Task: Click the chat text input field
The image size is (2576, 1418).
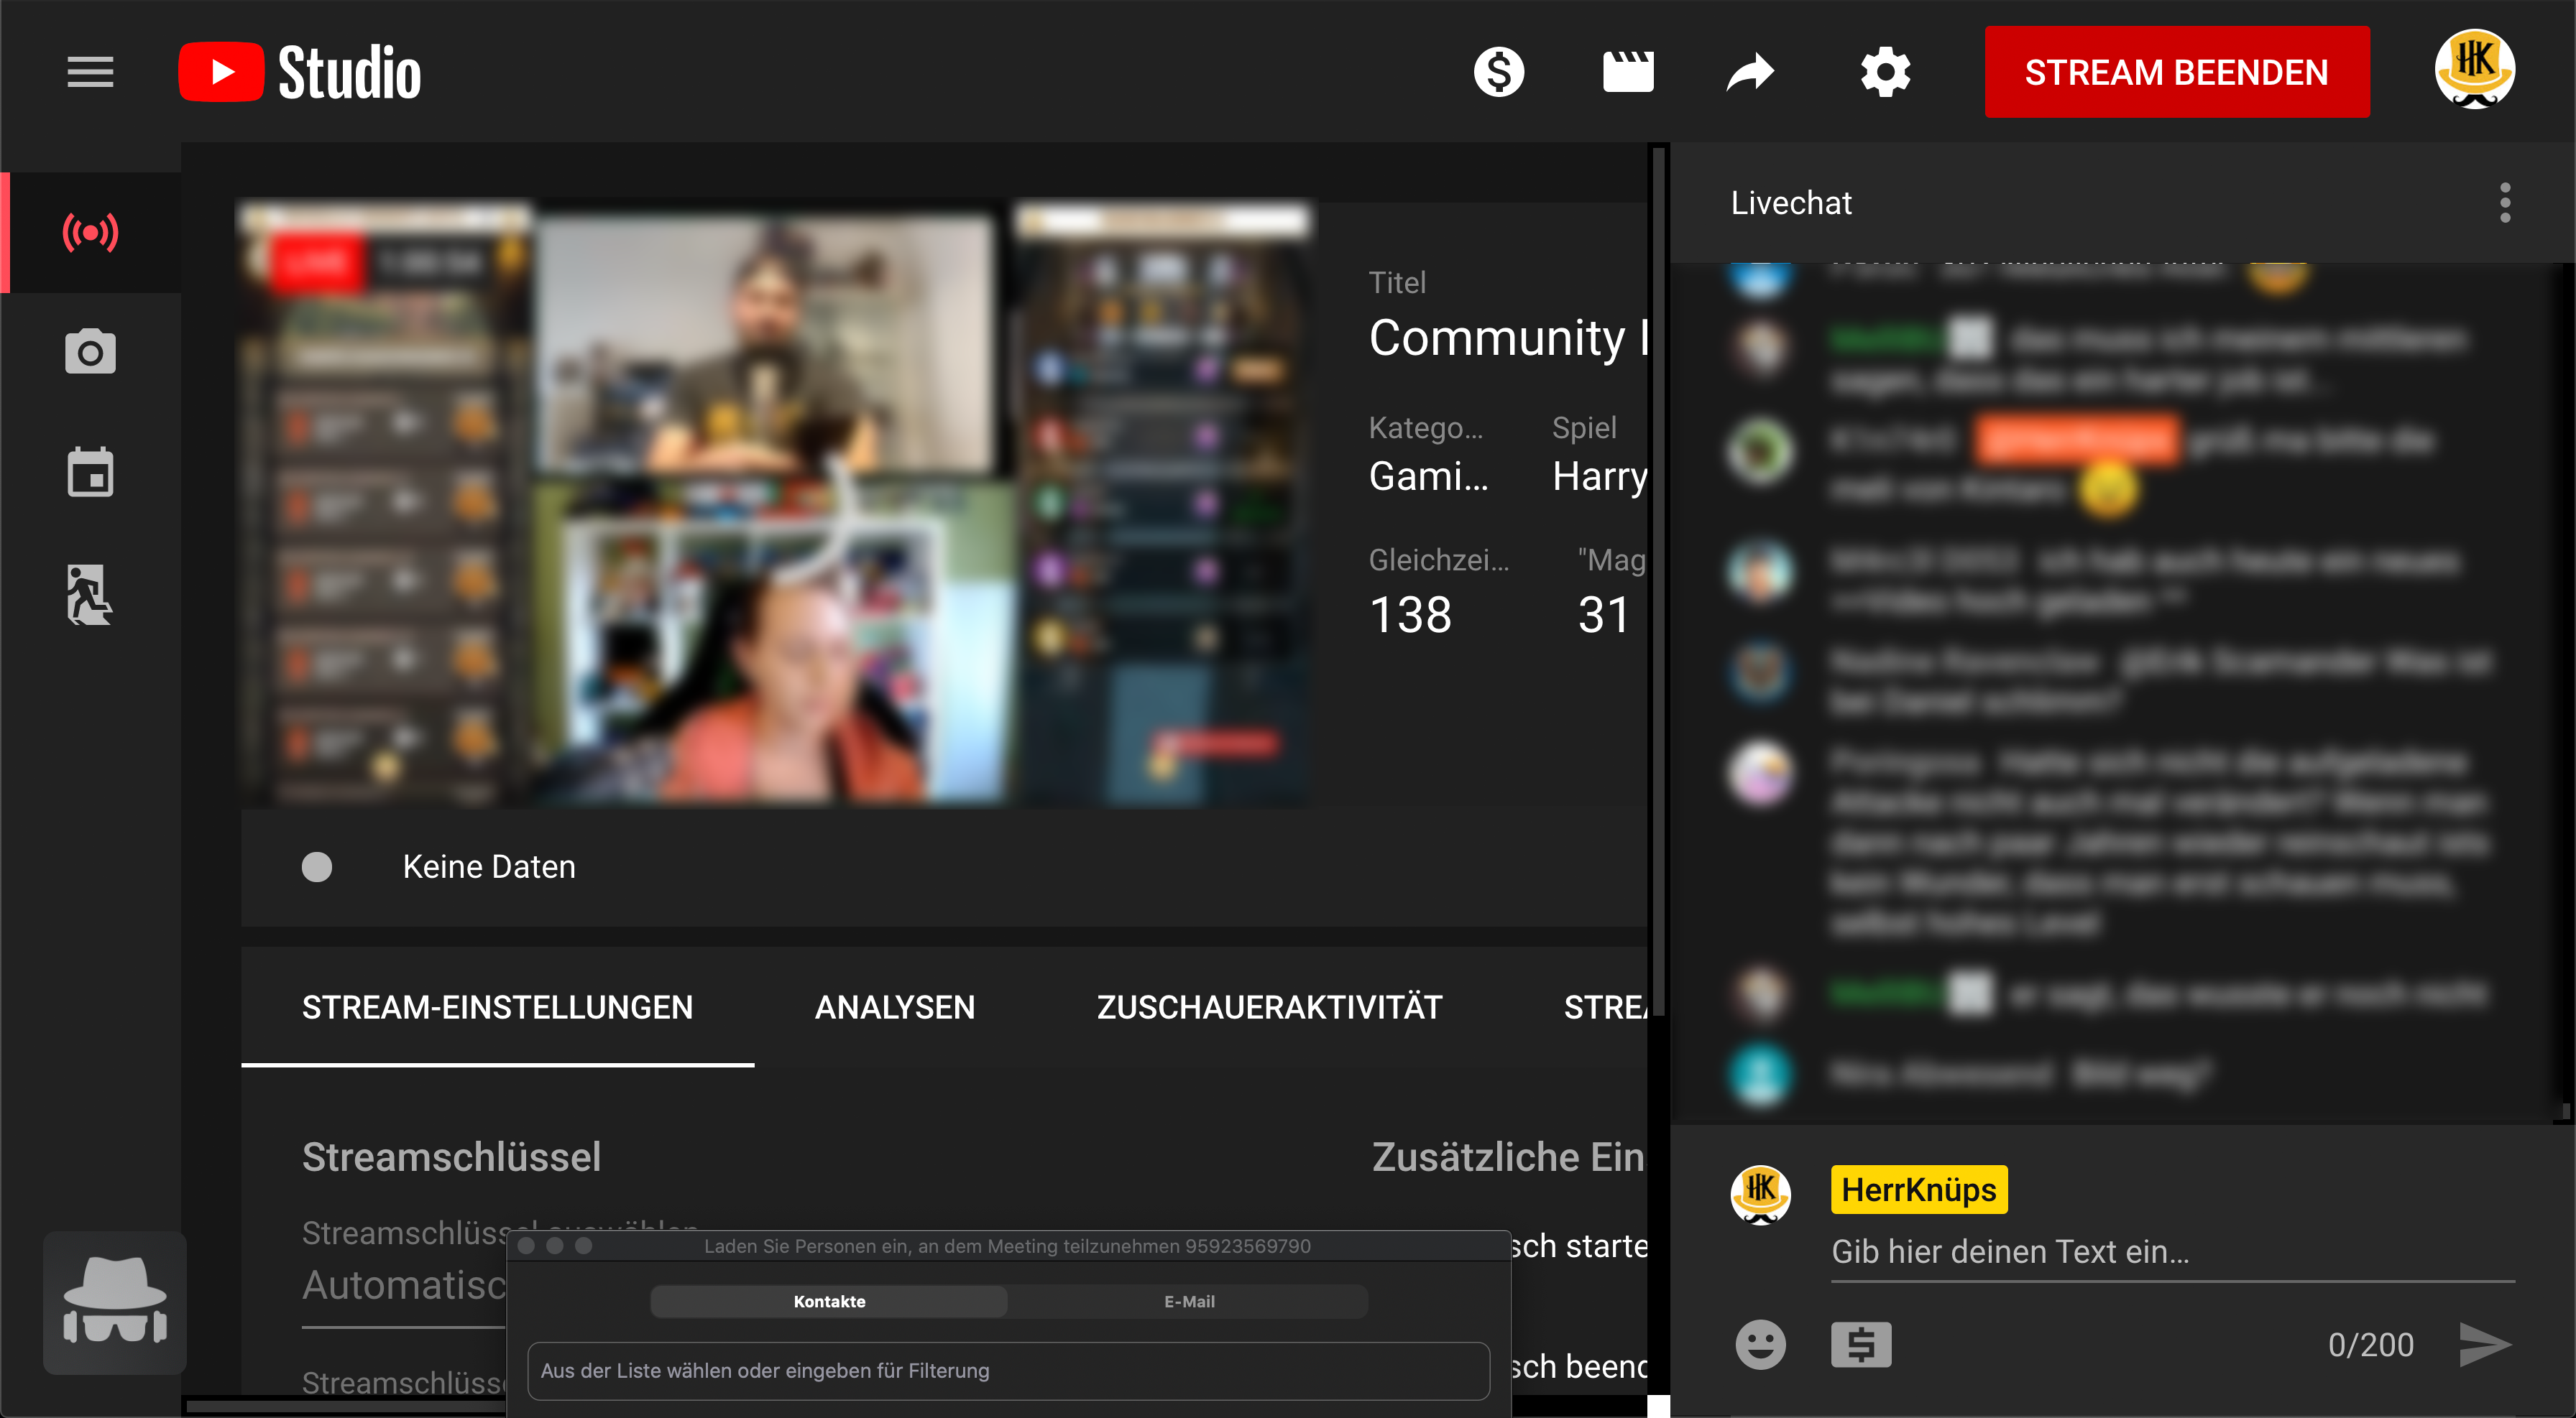Action: tap(2170, 1251)
